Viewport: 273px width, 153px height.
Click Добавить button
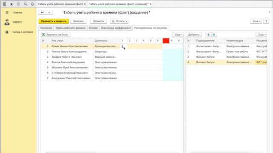194,35
